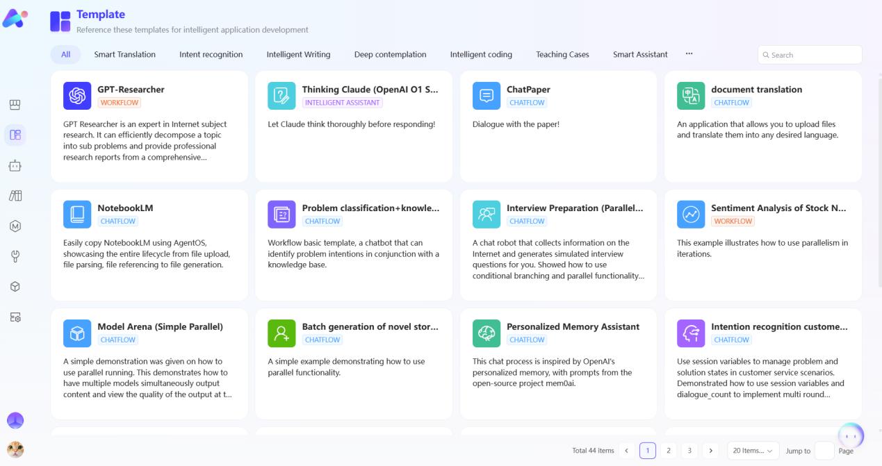The image size is (882, 466).
Task: Expand the more categories ellipsis
Action: 689,54
